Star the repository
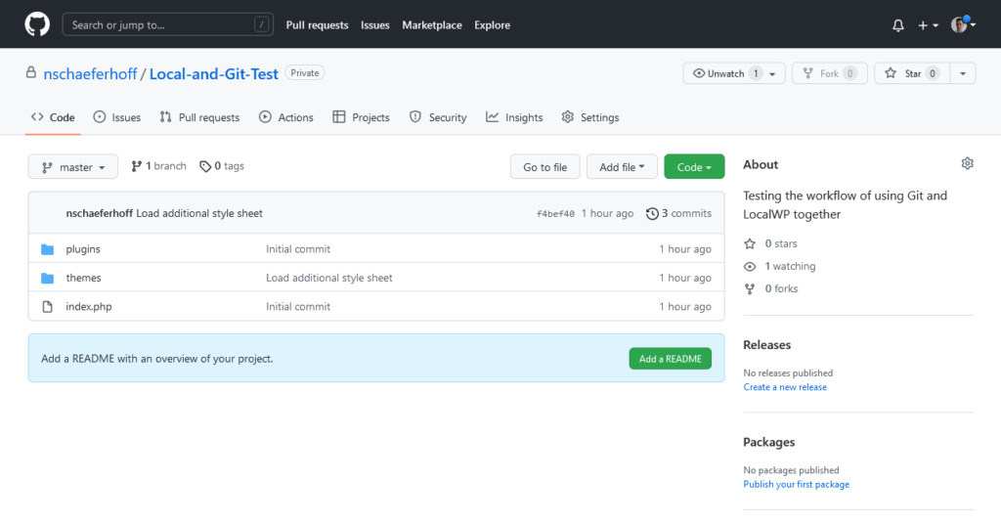Viewport: 1001px width, 524px height. [912, 73]
